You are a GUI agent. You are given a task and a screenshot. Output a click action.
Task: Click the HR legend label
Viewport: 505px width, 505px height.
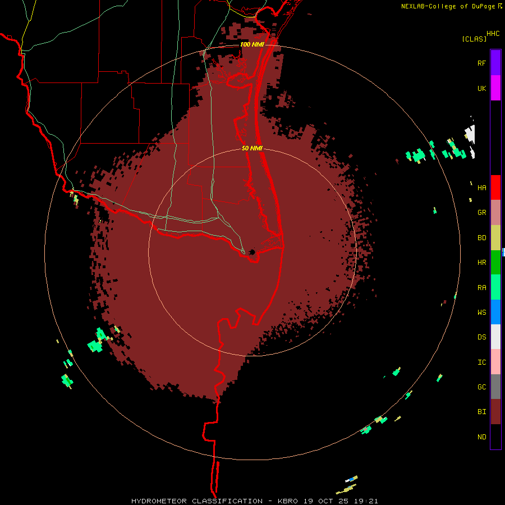[x=481, y=263]
